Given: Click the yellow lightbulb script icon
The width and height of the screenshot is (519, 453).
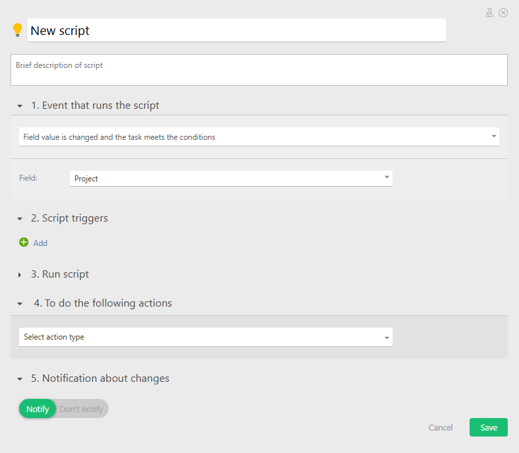Looking at the screenshot, I should click(x=18, y=30).
